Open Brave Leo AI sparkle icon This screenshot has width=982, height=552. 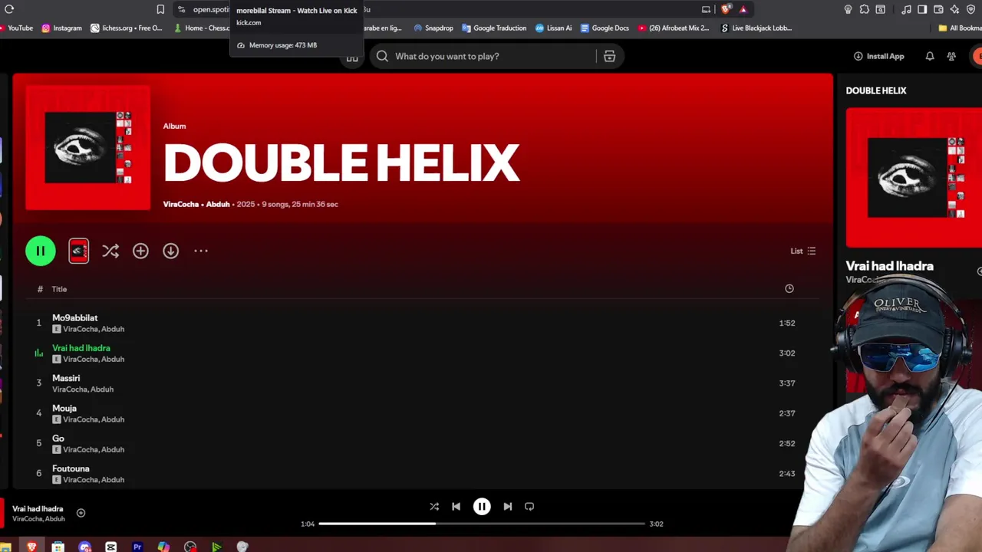coord(954,9)
